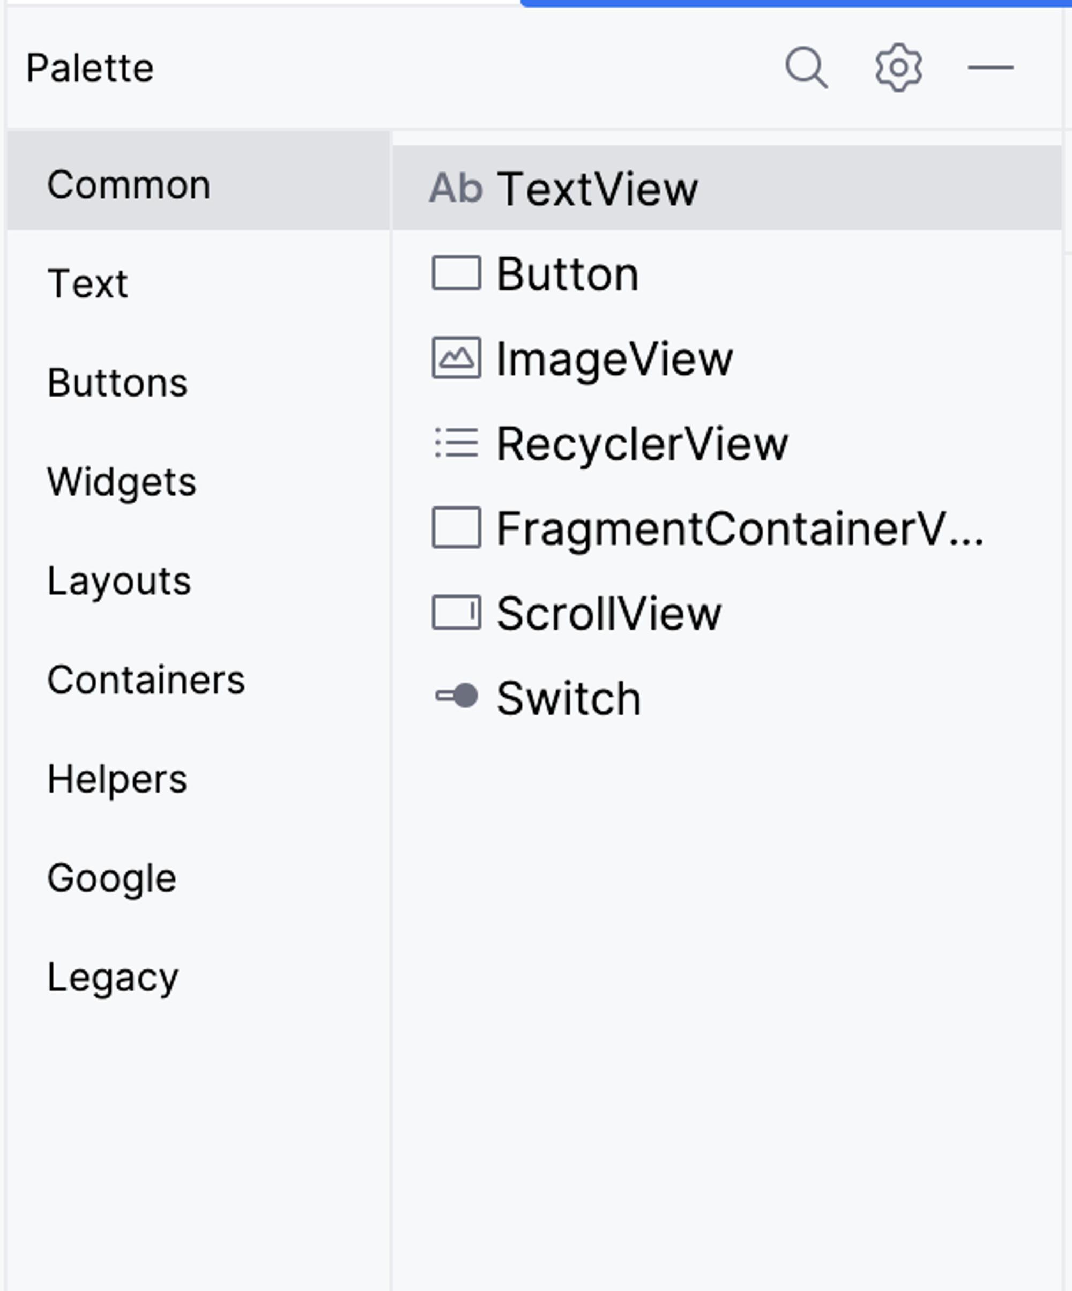Viewport: 1072px width, 1291px height.
Task: Click the RecyclerView list icon
Action: [456, 443]
